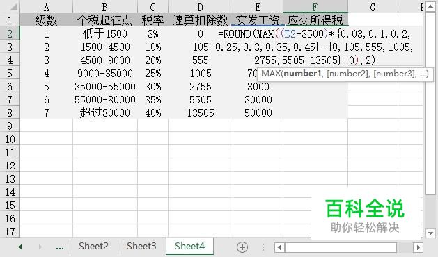
Task: Click the 实发工资 header cell
Action: click(258, 20)
